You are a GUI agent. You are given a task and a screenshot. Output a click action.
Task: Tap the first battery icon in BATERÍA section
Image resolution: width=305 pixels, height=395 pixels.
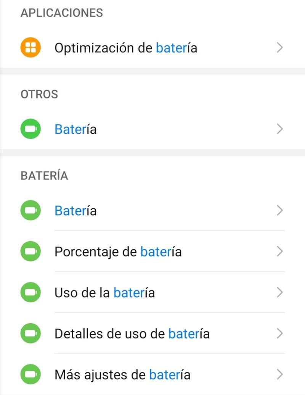(30, 211)
